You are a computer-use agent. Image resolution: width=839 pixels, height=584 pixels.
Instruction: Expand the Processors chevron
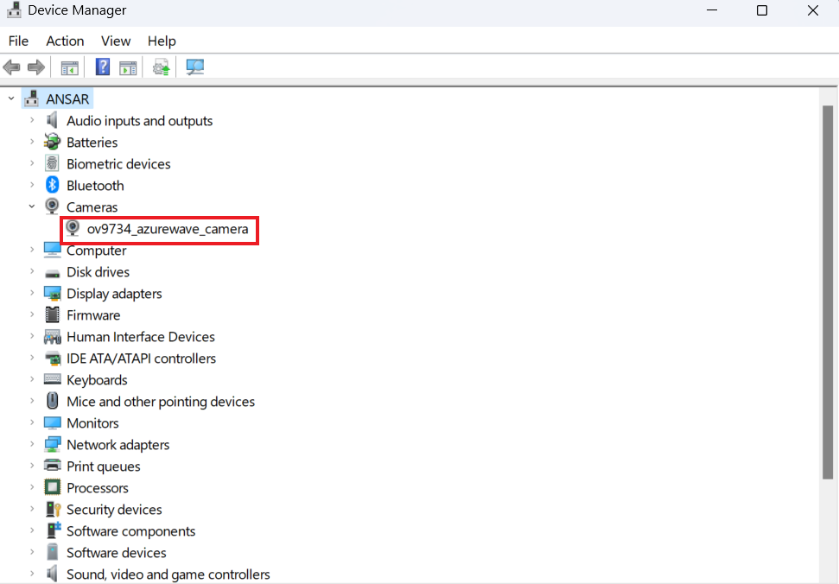pyautogui.click(x=32, y=487)
